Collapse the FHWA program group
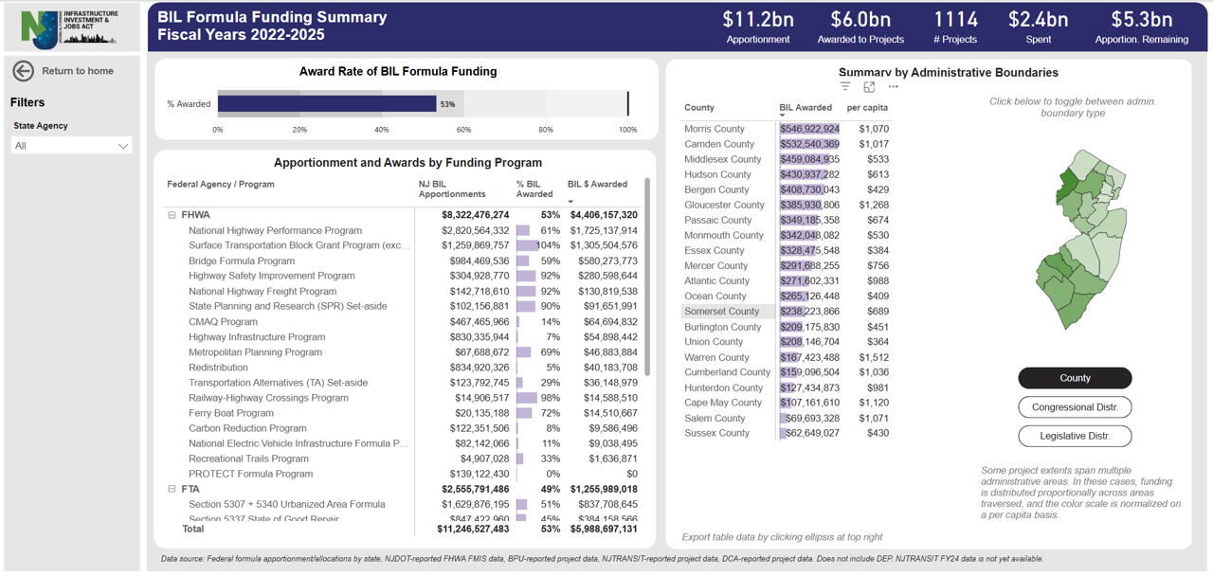The height and width of the screenshot is (576, 1213). point(172,215)
